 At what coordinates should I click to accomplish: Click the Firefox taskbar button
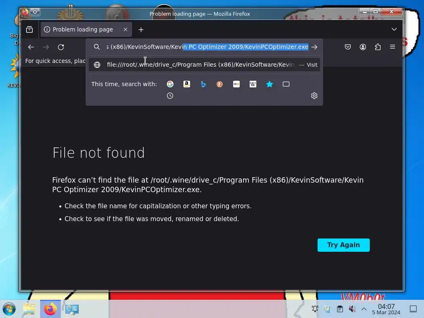click(x=50, y=309)
